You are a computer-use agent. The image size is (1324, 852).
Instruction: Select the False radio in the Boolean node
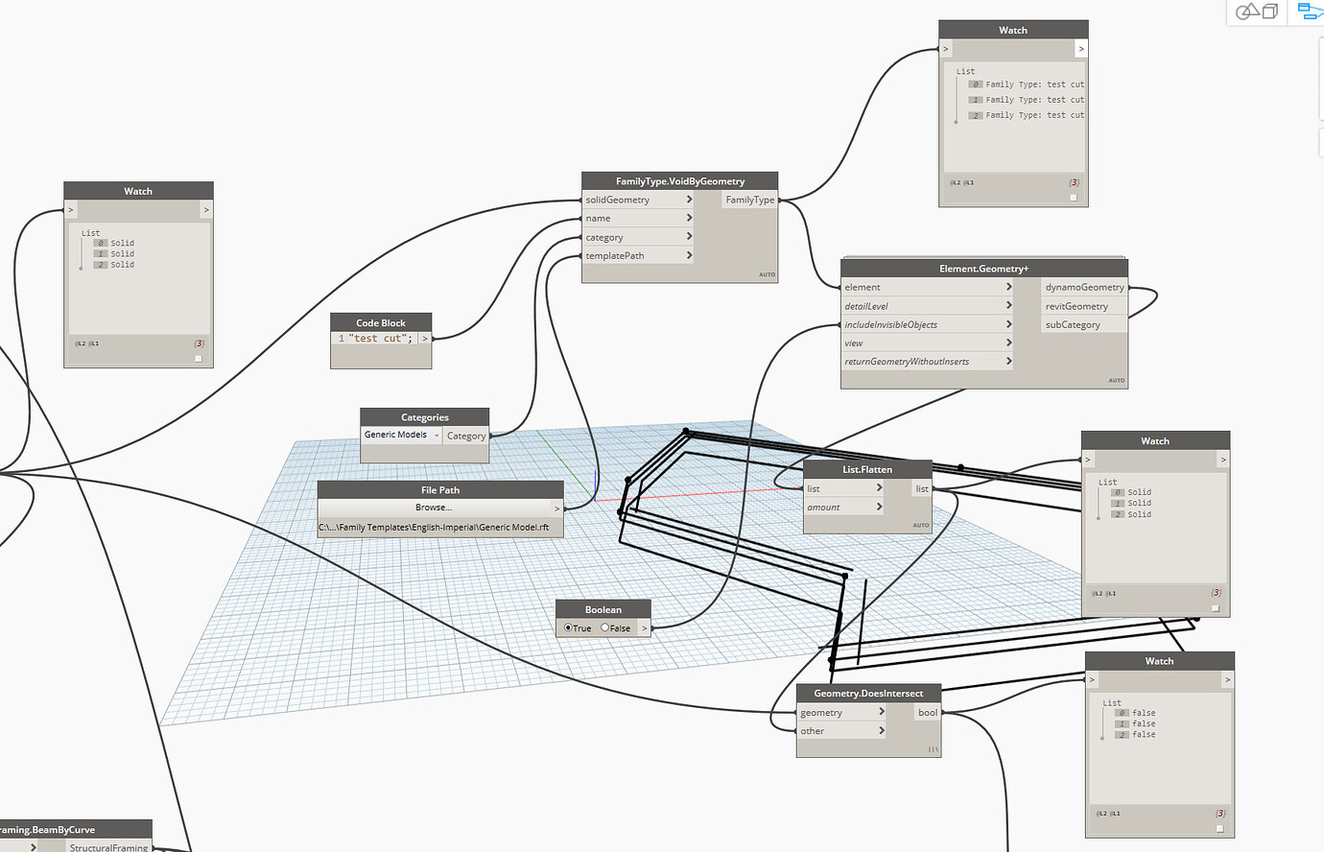point(604,627)
